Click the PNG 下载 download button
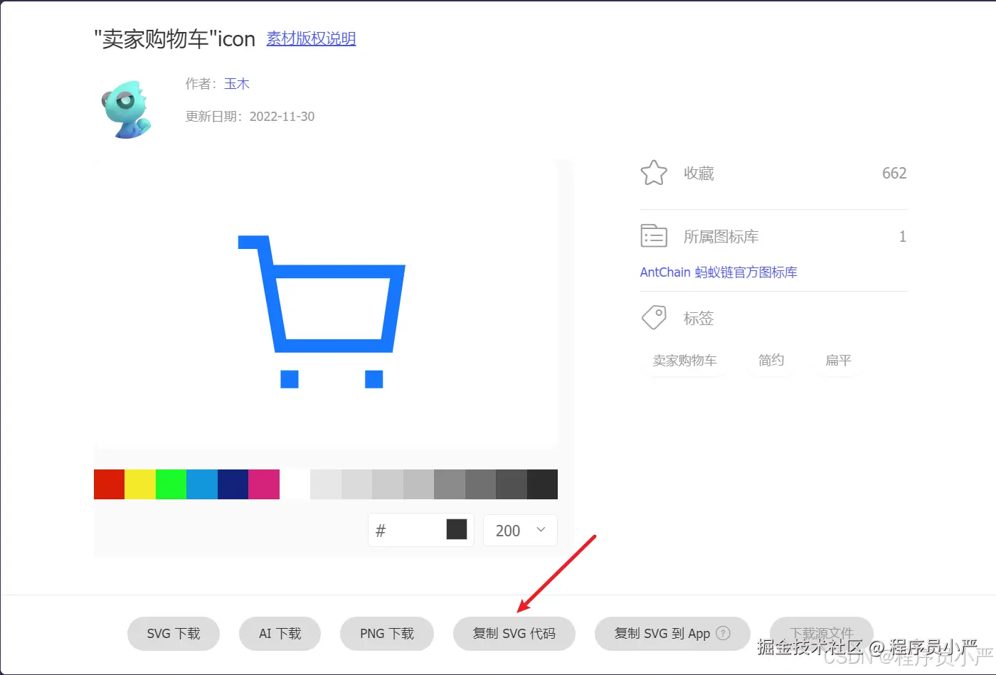The image size is (996, 675). click(386, 633)
